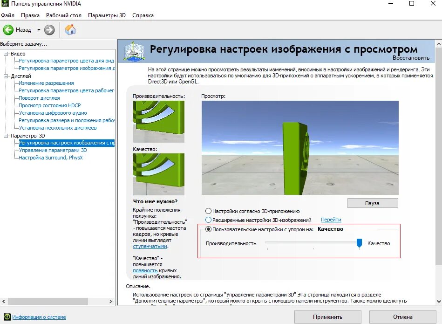Click the main panel scroll-up arrow

439,44
